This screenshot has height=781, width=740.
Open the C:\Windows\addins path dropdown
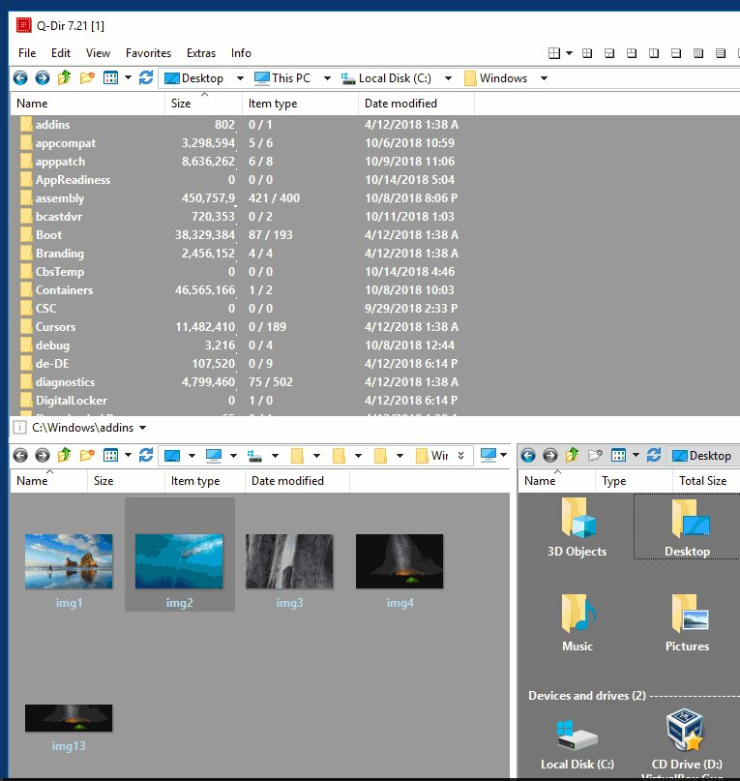[143, 427]
